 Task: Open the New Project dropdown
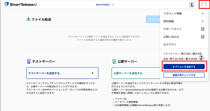tap(105, 5)
